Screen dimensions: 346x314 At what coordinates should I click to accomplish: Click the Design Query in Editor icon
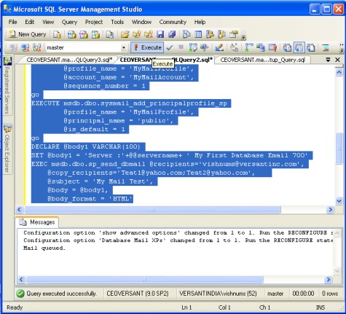(219, 47)
